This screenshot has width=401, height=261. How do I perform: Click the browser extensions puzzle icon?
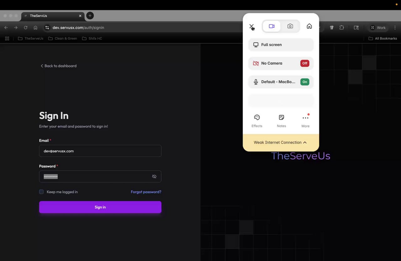341,28
